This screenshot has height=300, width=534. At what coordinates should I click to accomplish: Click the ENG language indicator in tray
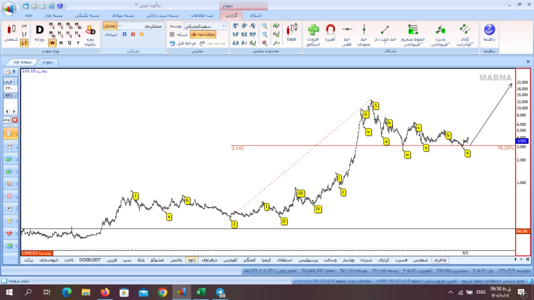coord(481,292)
